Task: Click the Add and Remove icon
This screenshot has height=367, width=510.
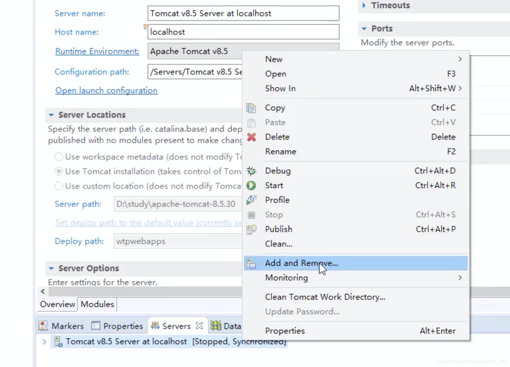Action: click(x=251, y=263)
